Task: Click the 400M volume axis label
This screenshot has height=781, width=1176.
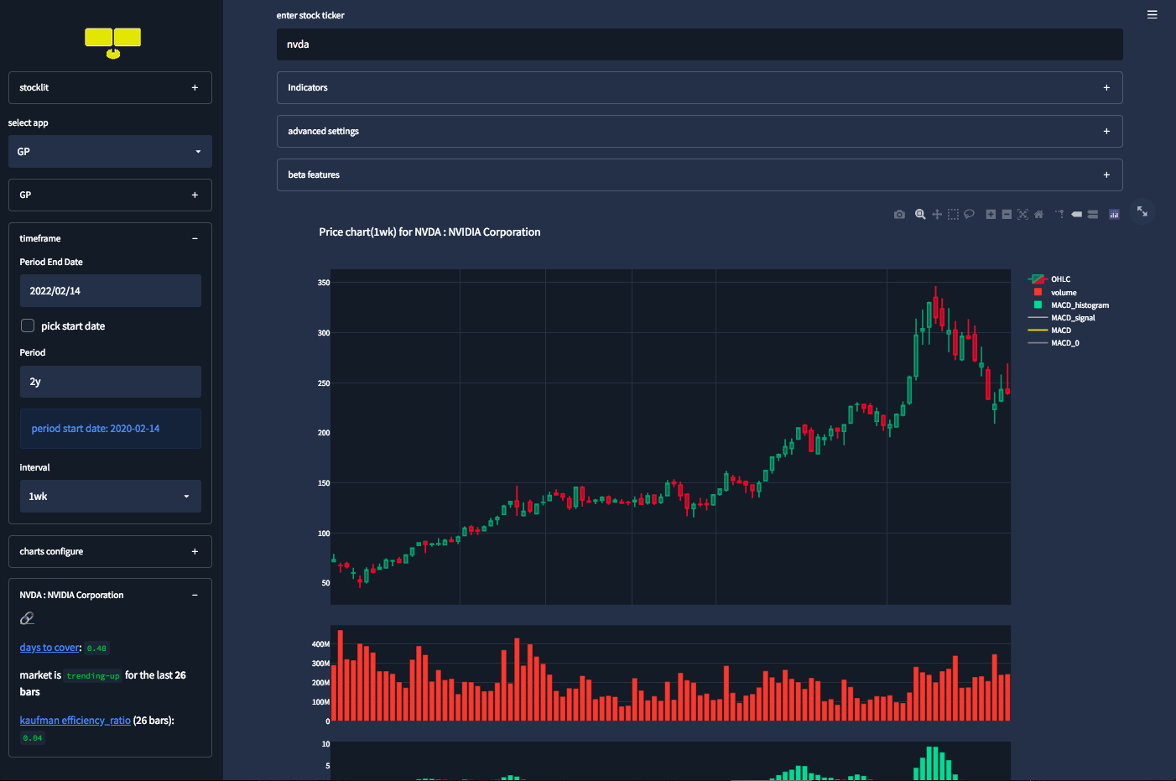Action: pos(320,644)
